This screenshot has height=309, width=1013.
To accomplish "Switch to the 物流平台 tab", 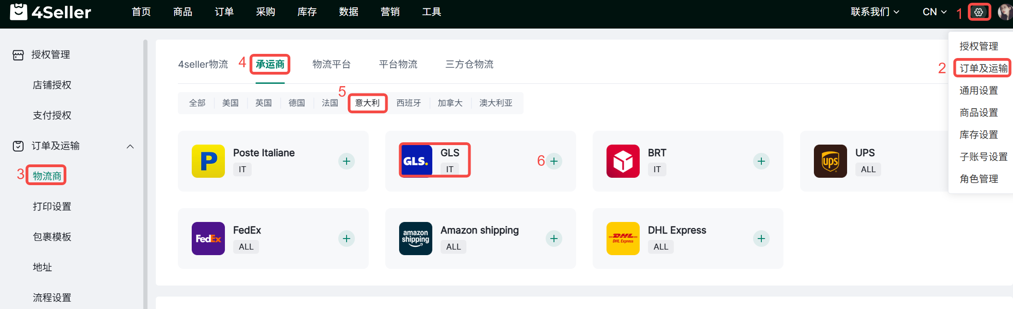I will 331,64.
